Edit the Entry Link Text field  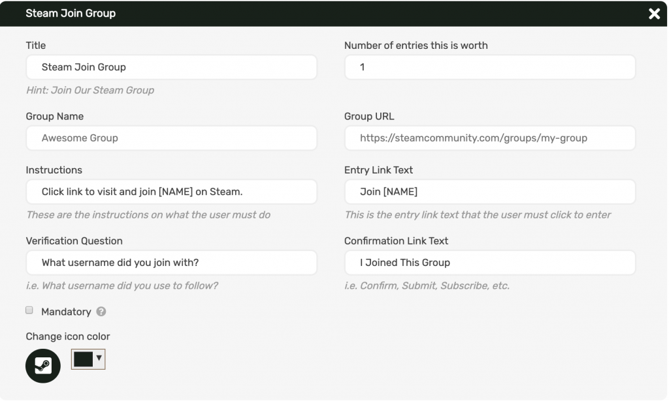(x=490, y=192)
